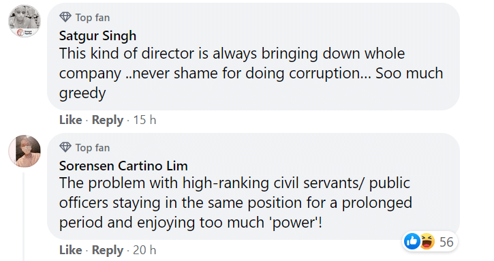Open Sorensen Cartino Lim's profile picture
Screen dimensions: 494x261
click(x=25, y=151)
